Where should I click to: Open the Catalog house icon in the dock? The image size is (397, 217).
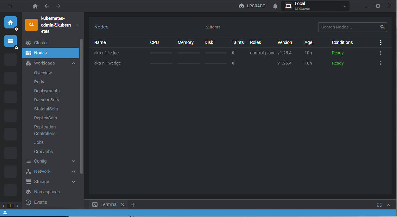pyautogui.click(x=10, y=22)
